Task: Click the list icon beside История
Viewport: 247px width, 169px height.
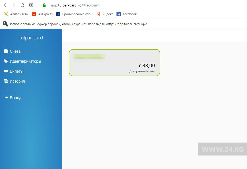Action: (x=6, y=81)
